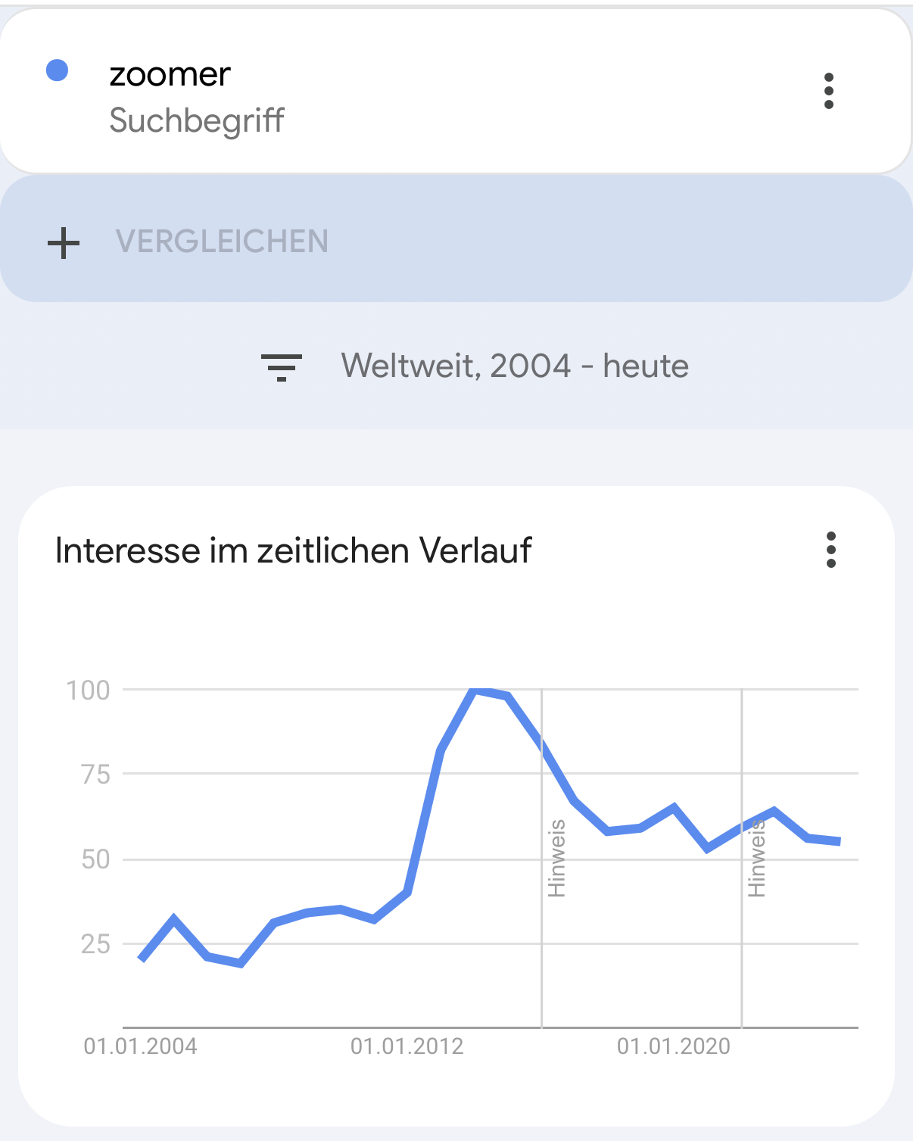Click the "Interesse im zeitlichen Verlauf" heading
Screen dimensions: 913x1141
[293, 550]
